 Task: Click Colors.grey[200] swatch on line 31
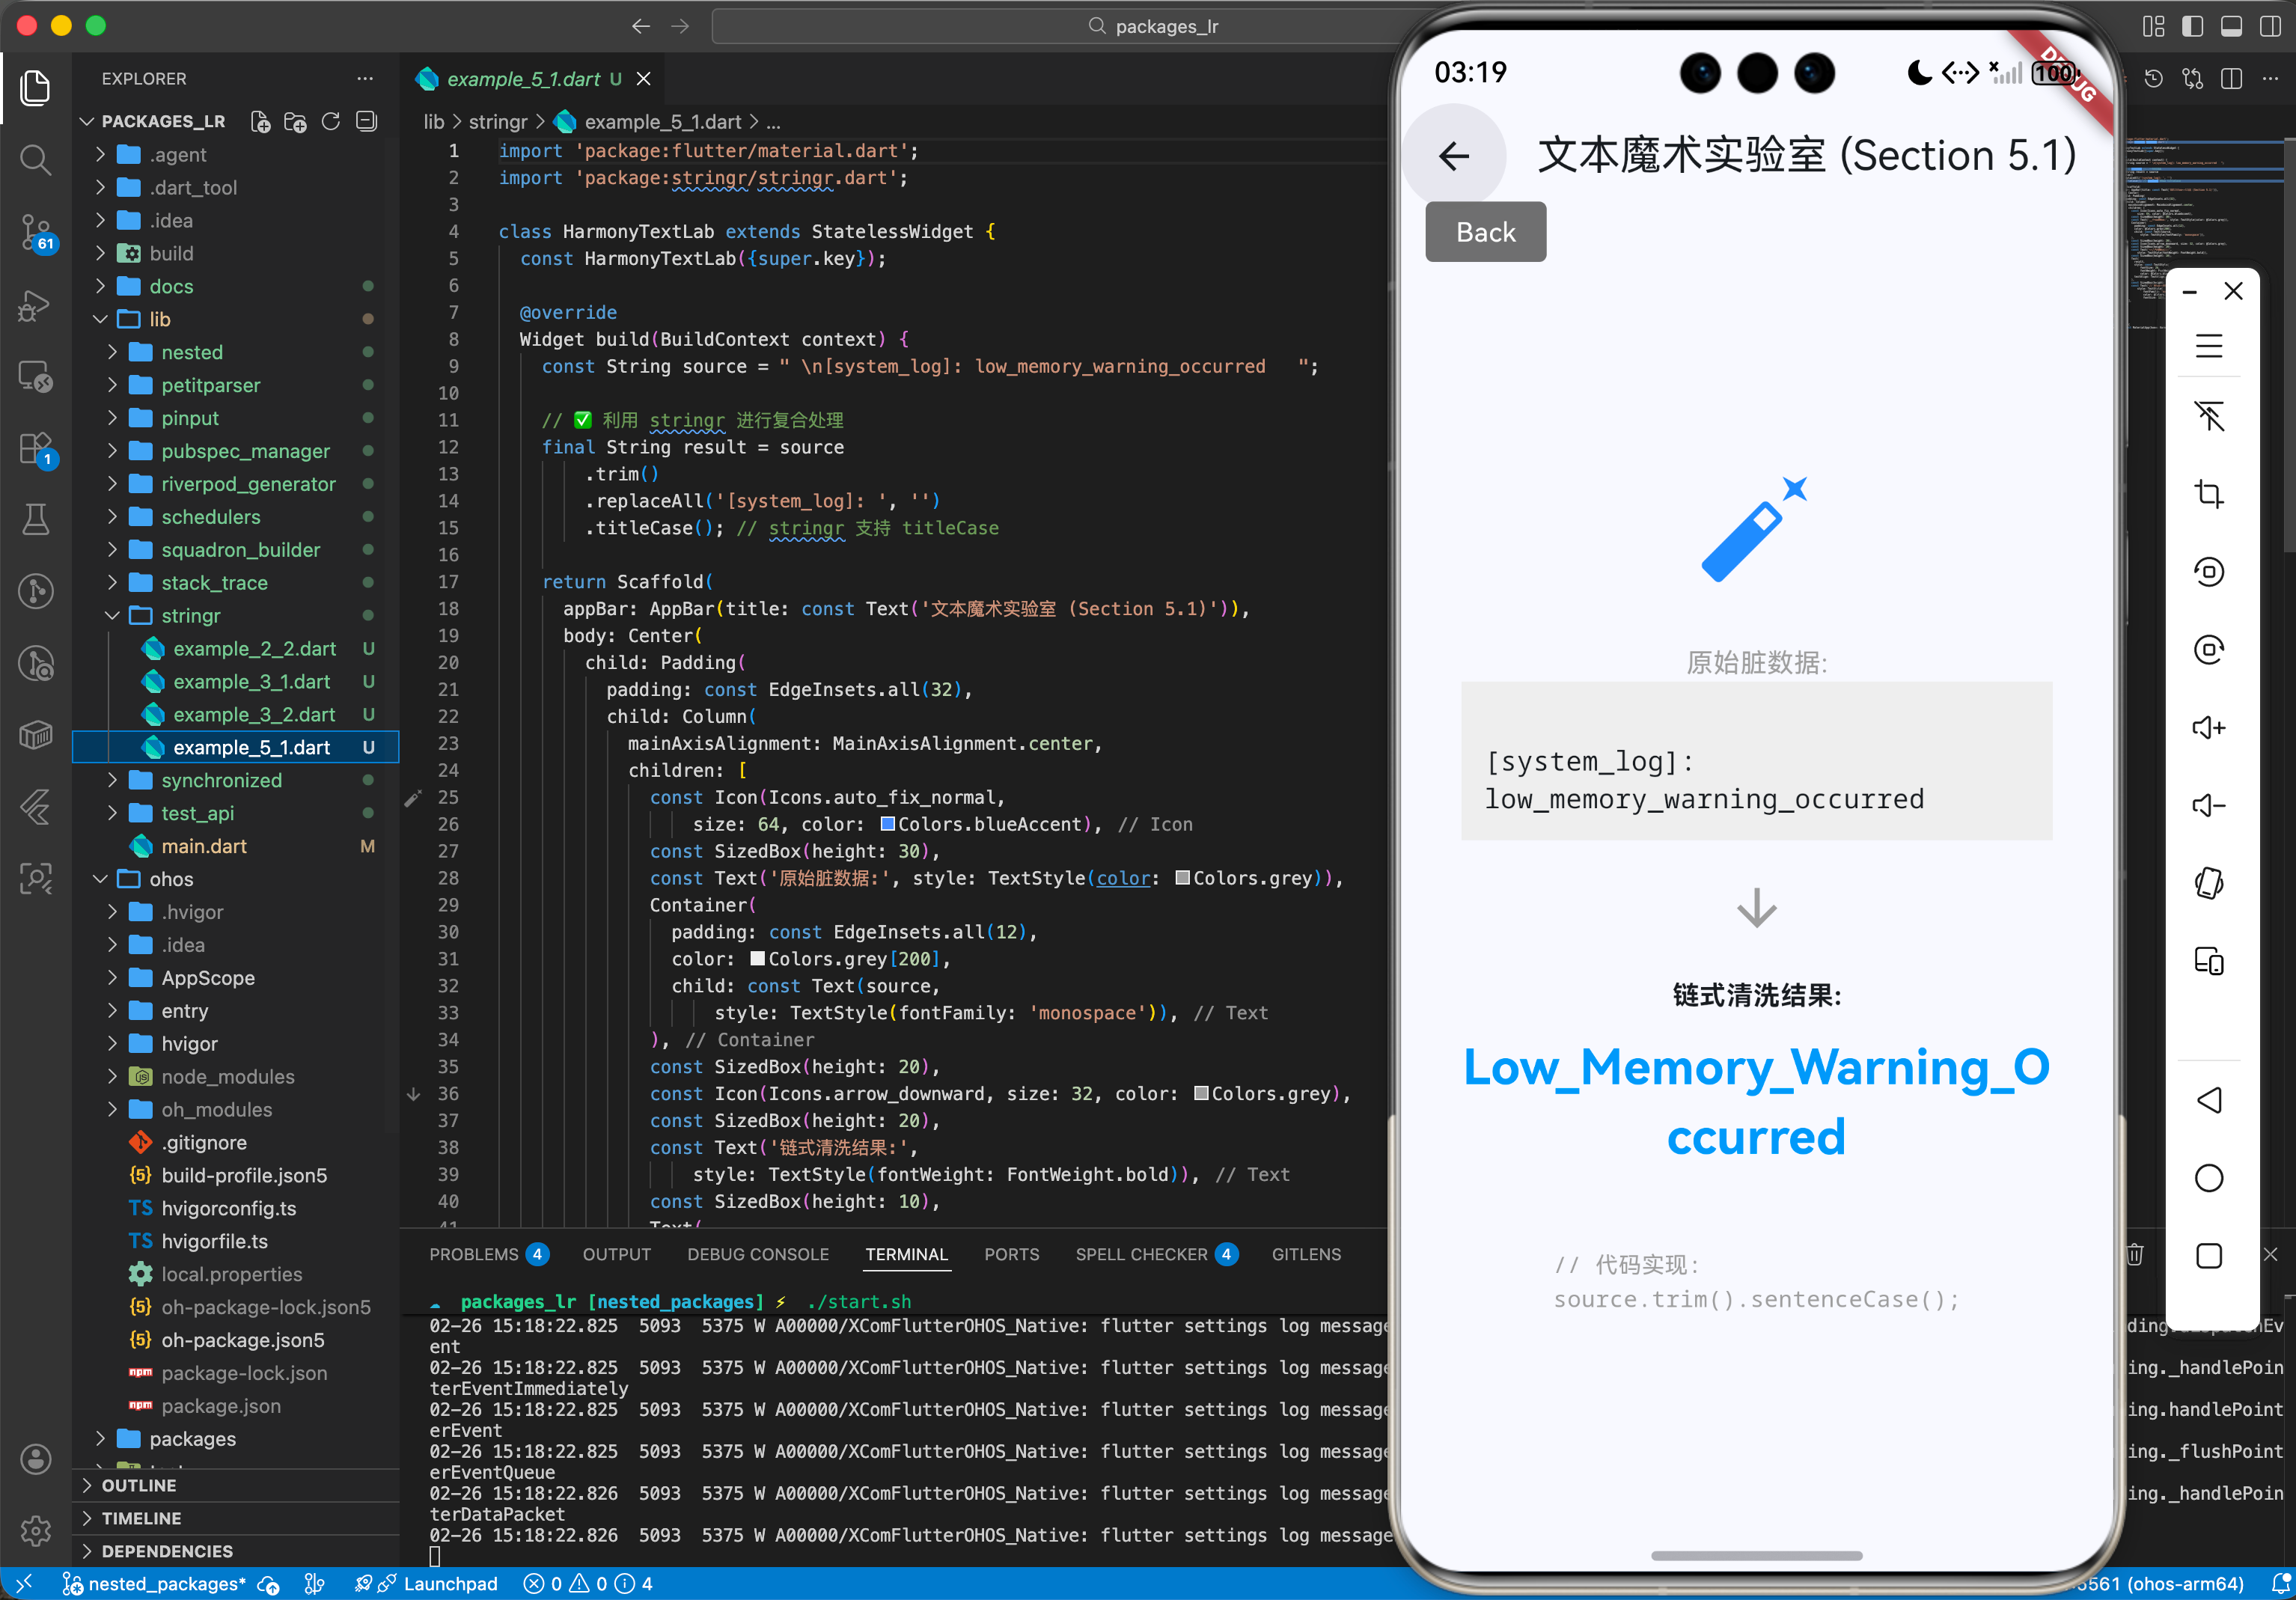(758, 959)
